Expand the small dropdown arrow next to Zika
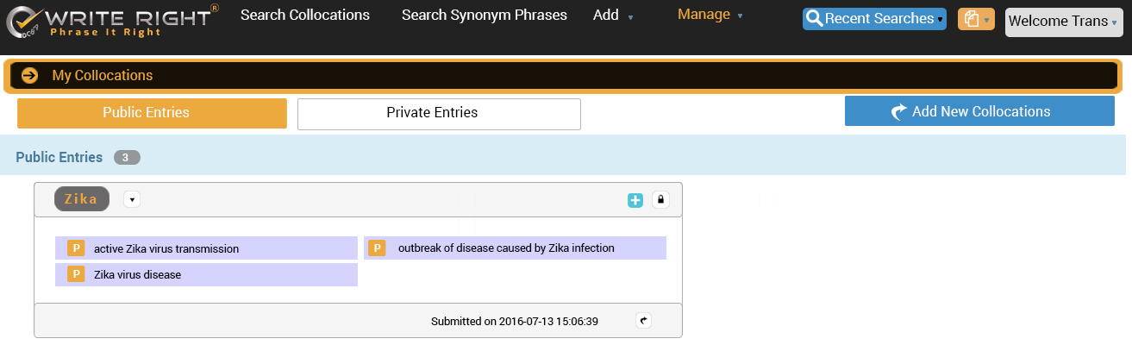Image resolution: width=1132 pixels, height=345 pixels. [132, 199]
